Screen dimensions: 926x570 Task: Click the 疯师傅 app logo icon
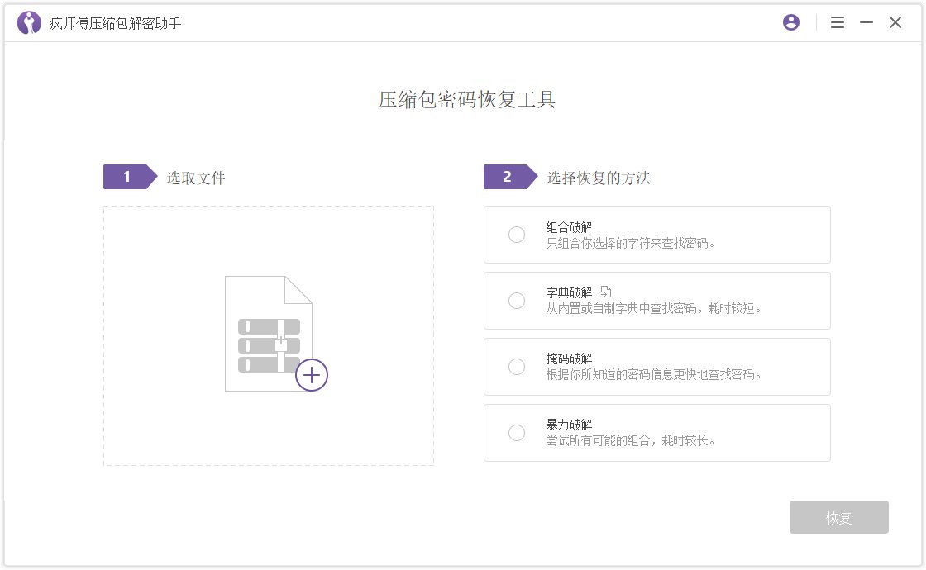(27, 22)
